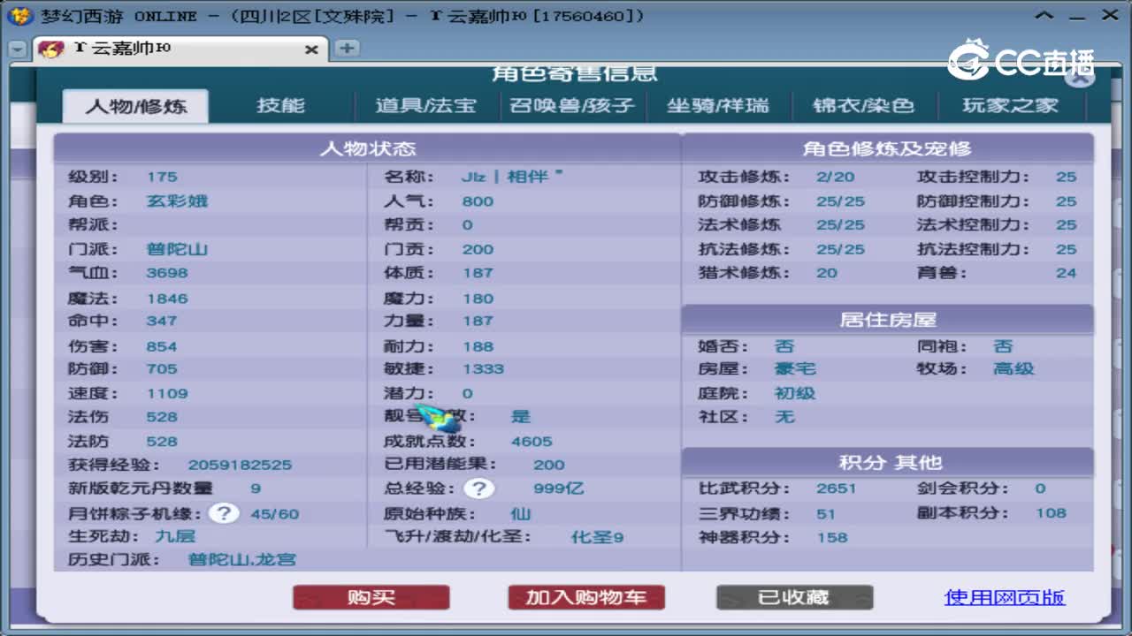The width and height of the screenshot is (1132, 636).
Task: Click the 已收藏 button
Action: [x=794, y=598]
